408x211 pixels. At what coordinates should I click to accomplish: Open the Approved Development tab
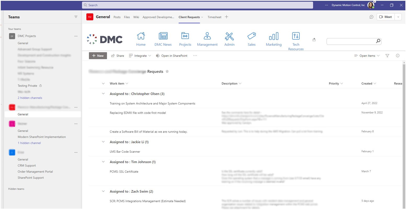(x=158, y=17)
